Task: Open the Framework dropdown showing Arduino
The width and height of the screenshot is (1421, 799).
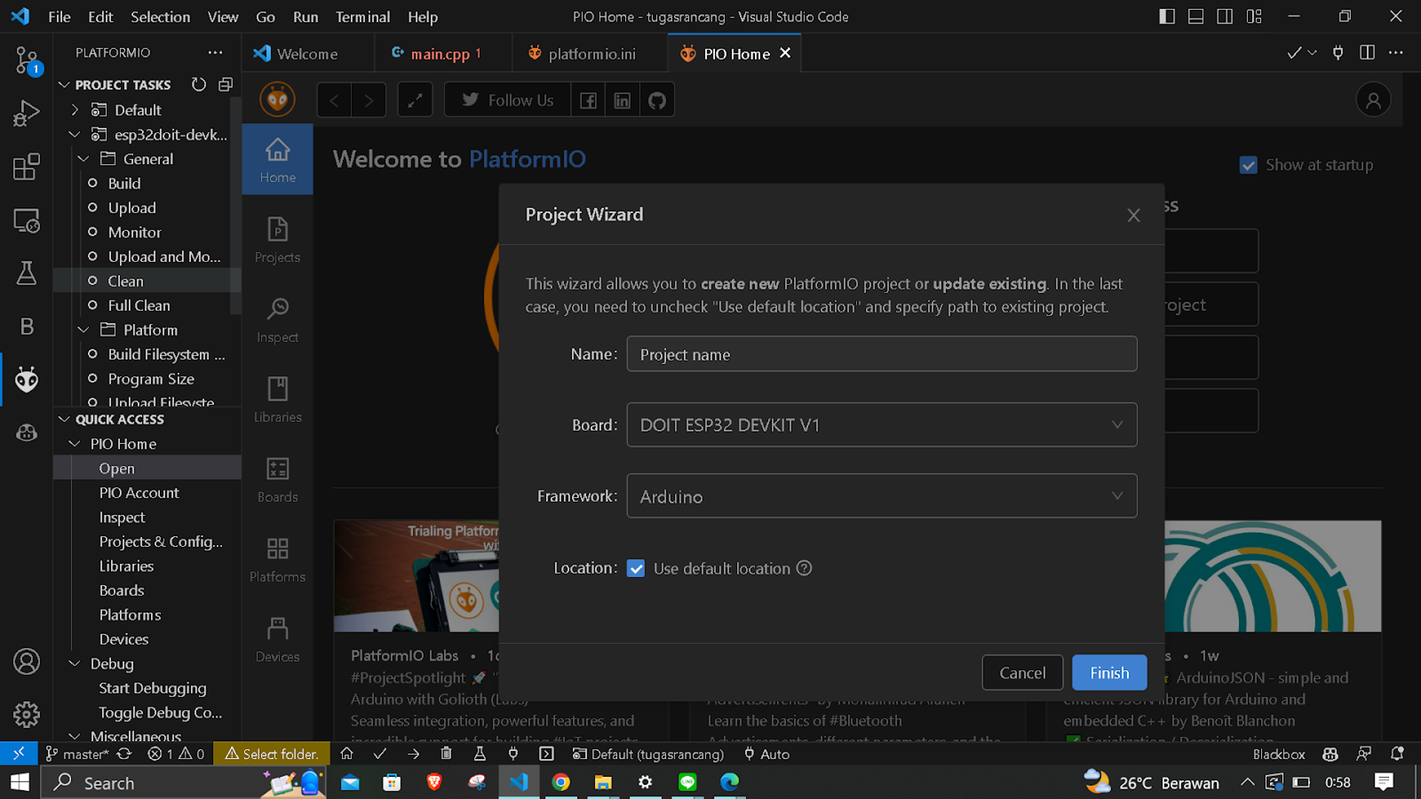Action: coord(881,496)
